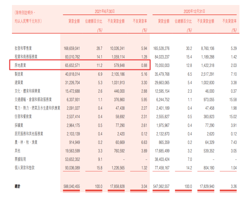Click the real estate NPL amount 579,848
Screen dimensions: 251x203
119,65
